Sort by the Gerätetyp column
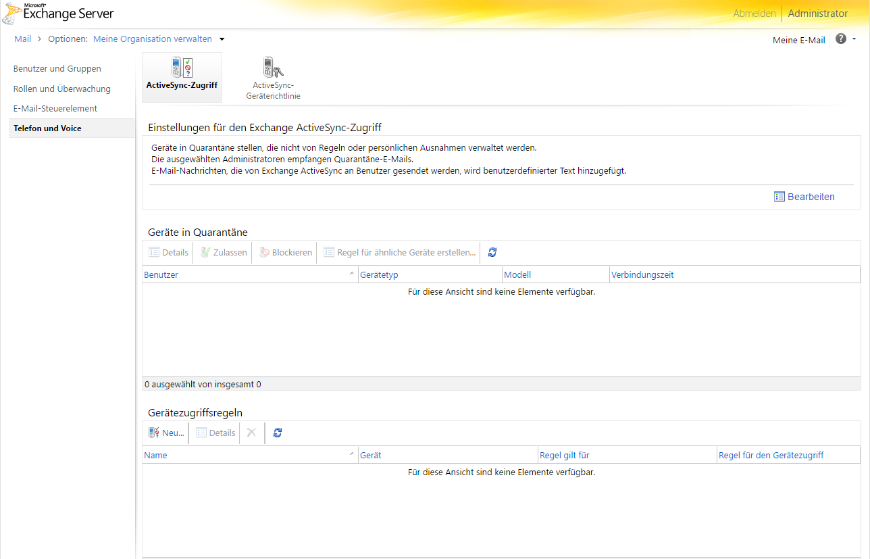 [x=430, y=274]
